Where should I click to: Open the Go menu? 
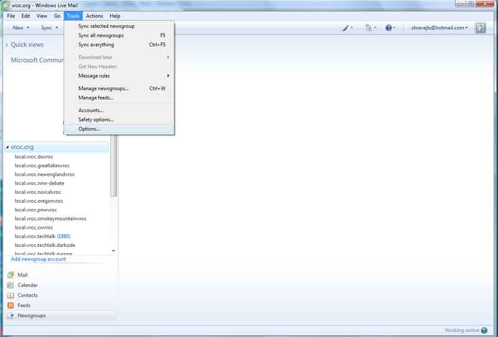point(57,16)
